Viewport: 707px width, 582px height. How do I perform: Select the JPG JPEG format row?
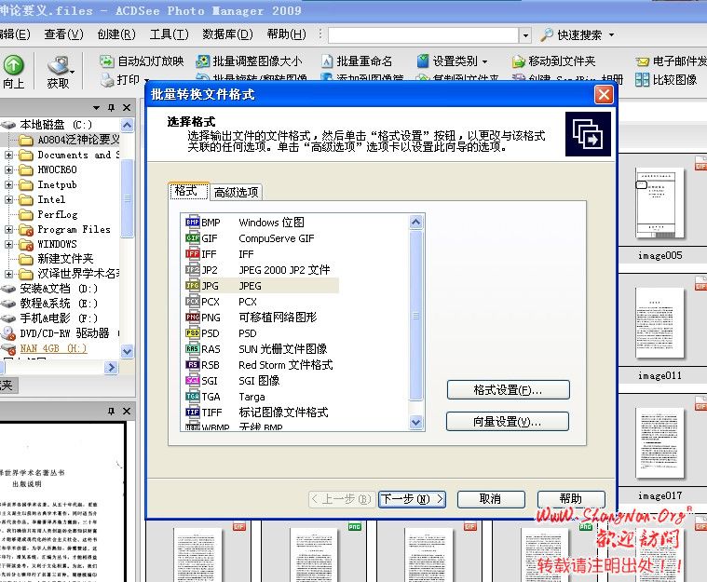[261, 286]
